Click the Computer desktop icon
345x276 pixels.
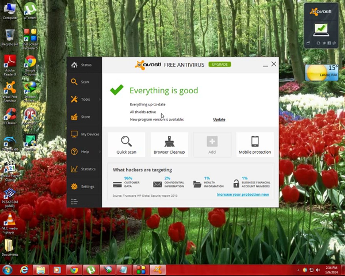tap(10, 11)
